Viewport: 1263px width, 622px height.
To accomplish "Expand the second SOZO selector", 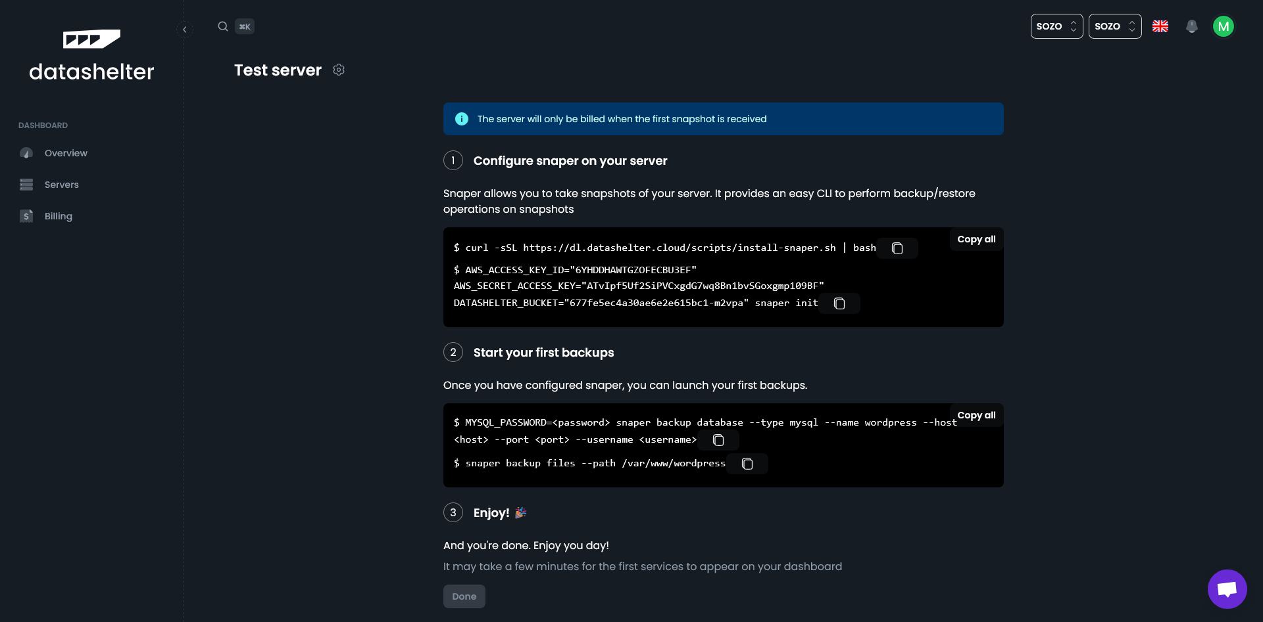I will pos(1114,26).
